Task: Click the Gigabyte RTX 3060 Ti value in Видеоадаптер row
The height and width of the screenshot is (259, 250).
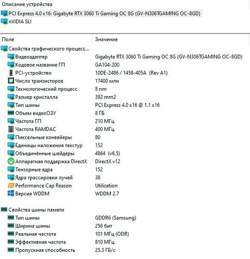Action: [x=169, y=56]
